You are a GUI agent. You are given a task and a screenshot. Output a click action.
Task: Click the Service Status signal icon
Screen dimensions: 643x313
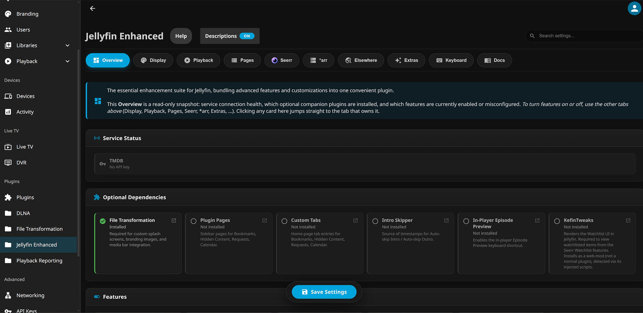(97, 138)
